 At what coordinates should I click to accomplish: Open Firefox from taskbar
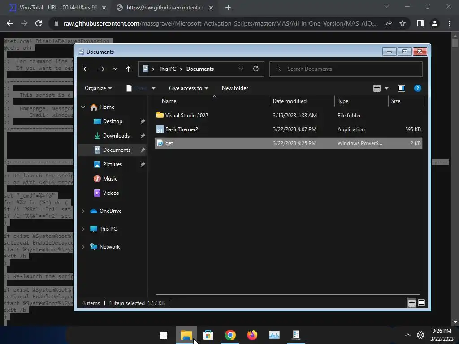coord(252,335)
